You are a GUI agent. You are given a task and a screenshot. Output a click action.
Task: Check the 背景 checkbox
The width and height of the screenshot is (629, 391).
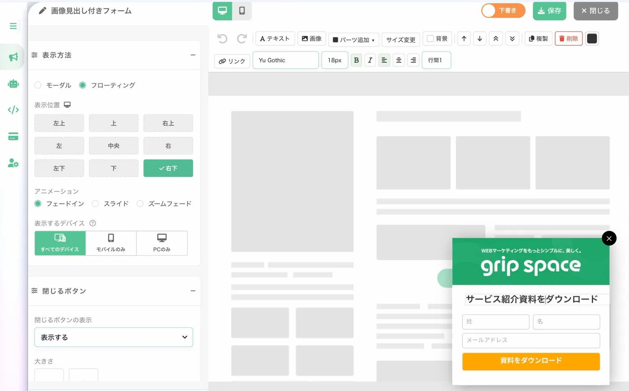430,39
